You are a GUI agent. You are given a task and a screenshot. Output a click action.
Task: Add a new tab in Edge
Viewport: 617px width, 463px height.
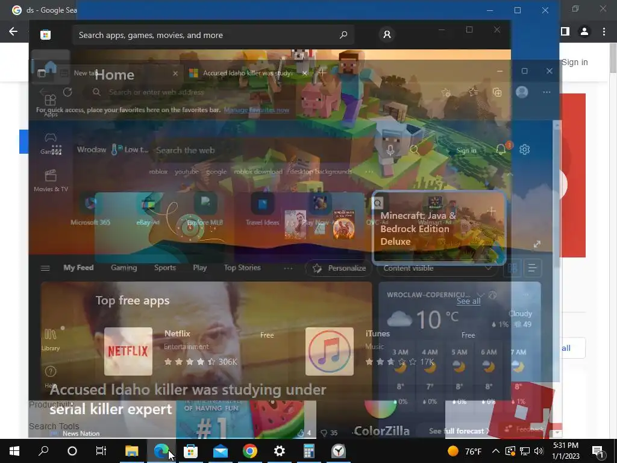pos(322,73)
